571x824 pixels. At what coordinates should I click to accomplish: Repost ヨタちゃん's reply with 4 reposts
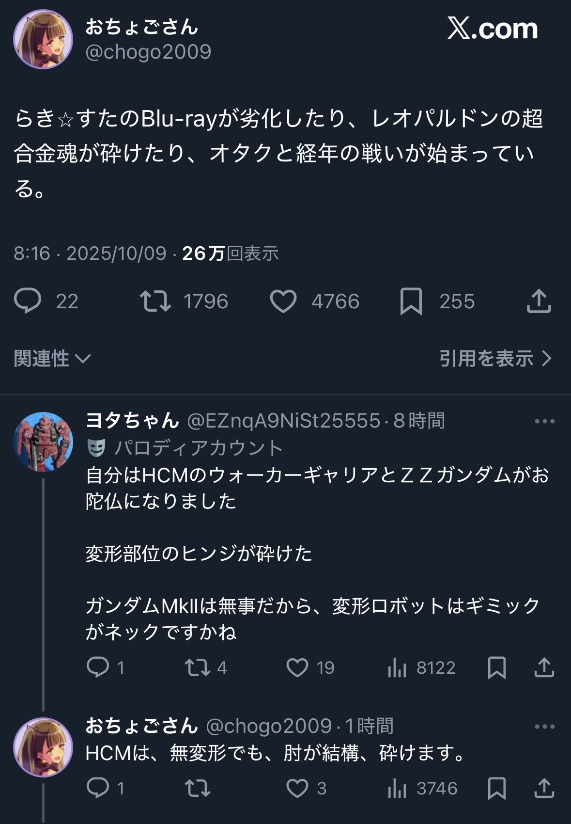(198, 667)
